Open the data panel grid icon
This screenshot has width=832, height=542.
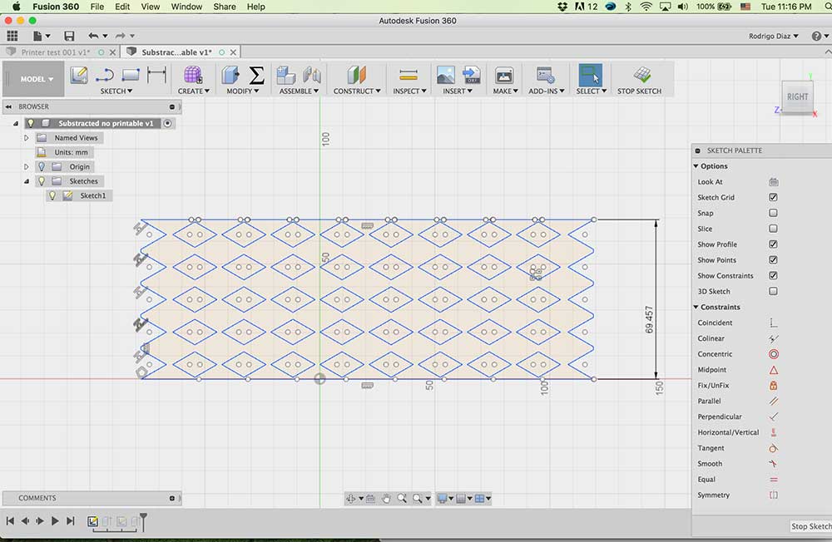[12, 36]
